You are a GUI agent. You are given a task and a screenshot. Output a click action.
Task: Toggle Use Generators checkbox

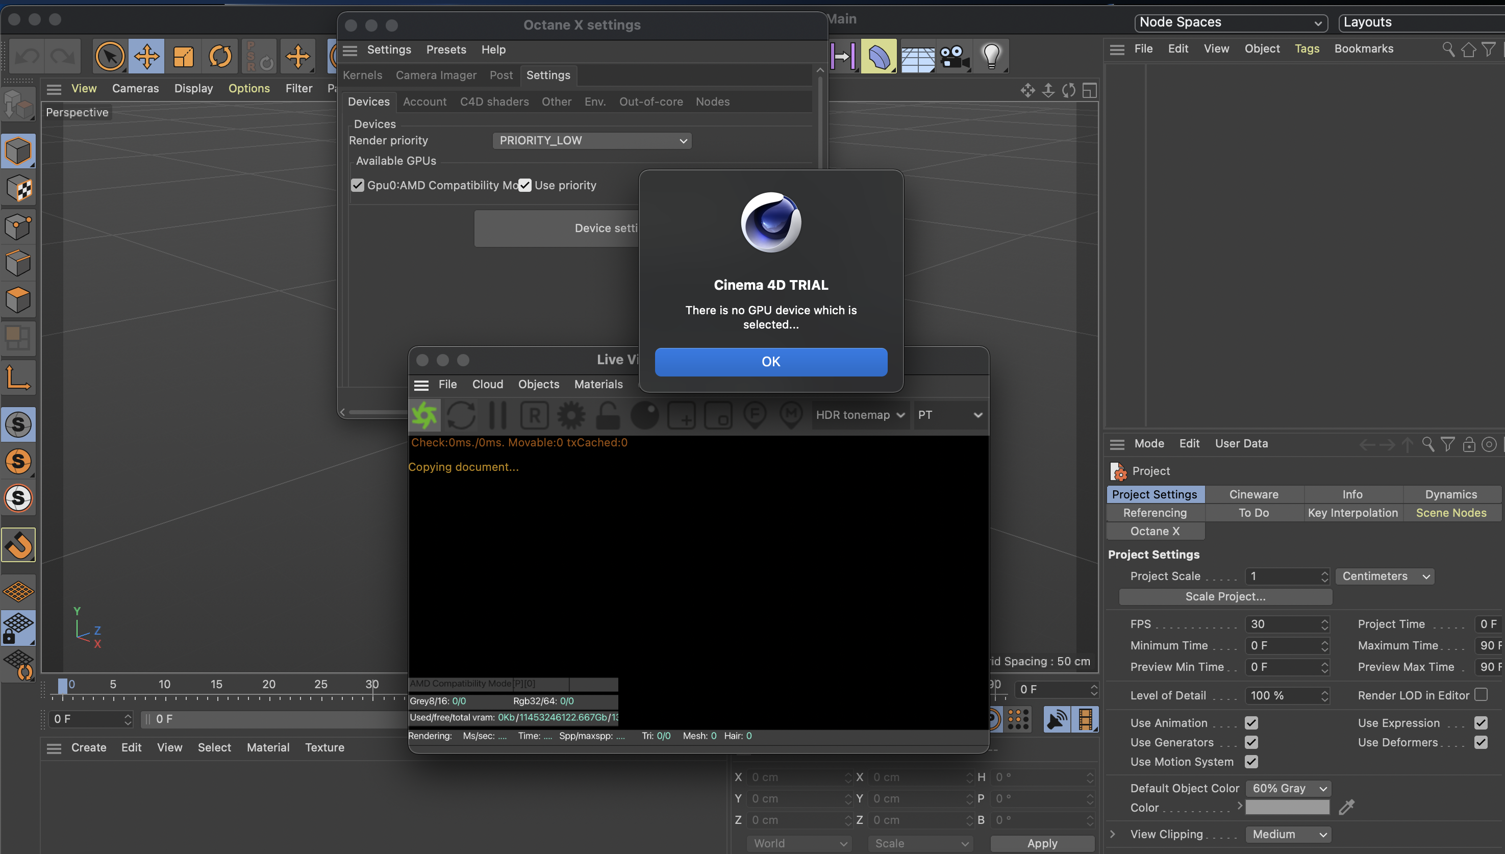[1251, 743]
